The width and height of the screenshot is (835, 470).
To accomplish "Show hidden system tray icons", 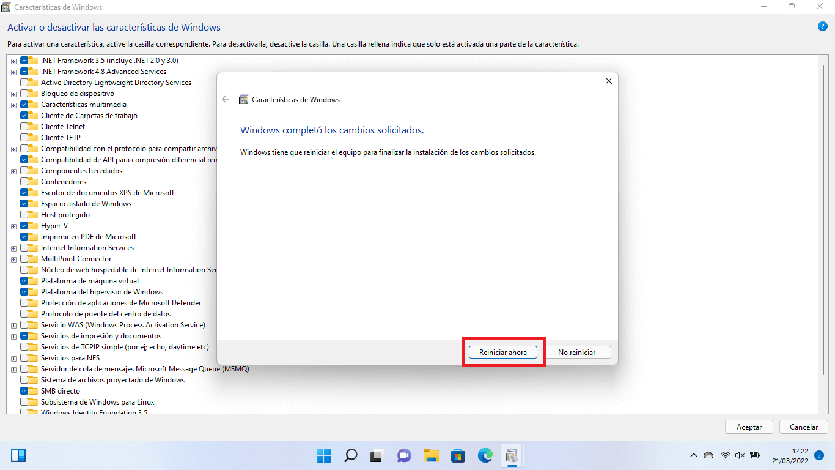I will 693,455.
